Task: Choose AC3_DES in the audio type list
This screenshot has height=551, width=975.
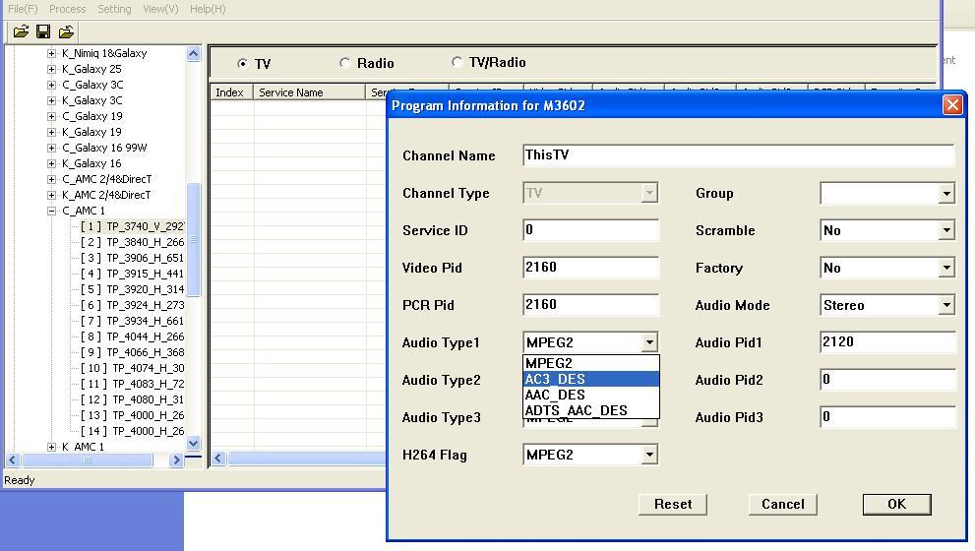Action: click(590, 379)
